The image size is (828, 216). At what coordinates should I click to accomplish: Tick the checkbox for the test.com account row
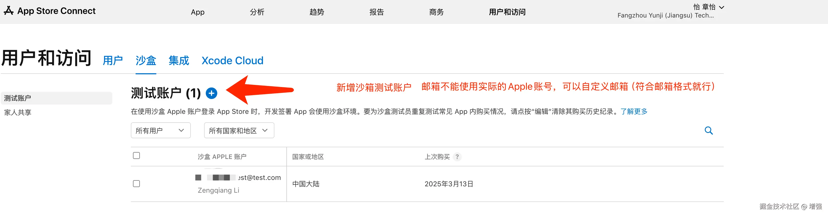pyautogui.click(x=137, y=184)
